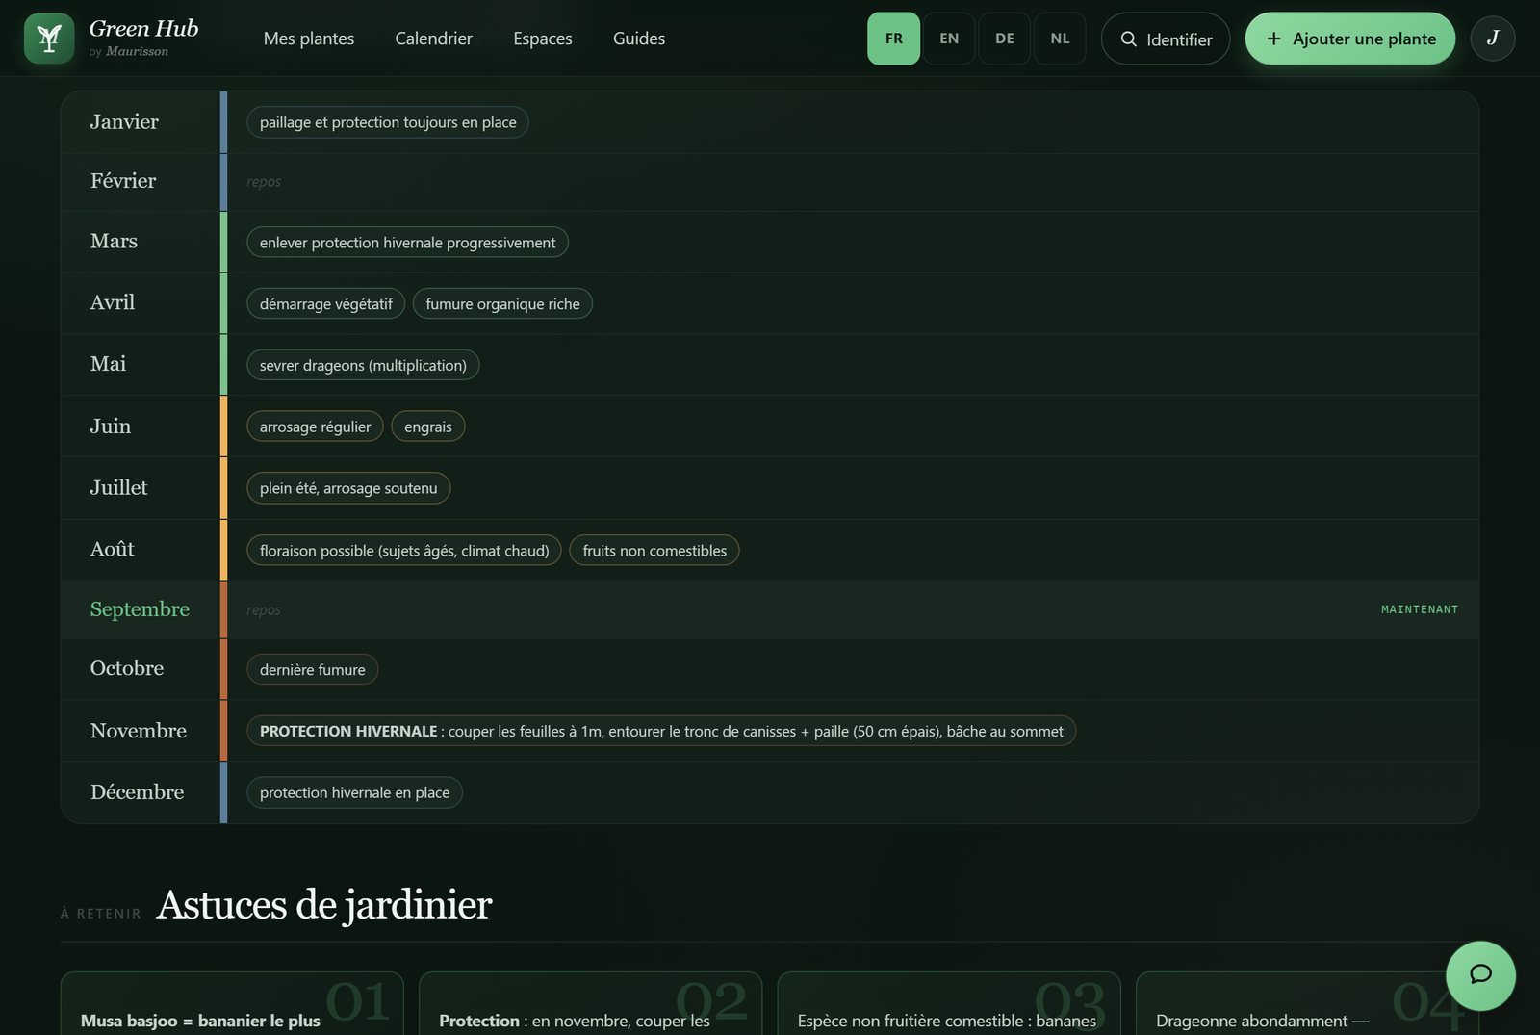1540x1035 pixels.
Task: Open the J user avatar menu
Action: [x=1493, y=39]
